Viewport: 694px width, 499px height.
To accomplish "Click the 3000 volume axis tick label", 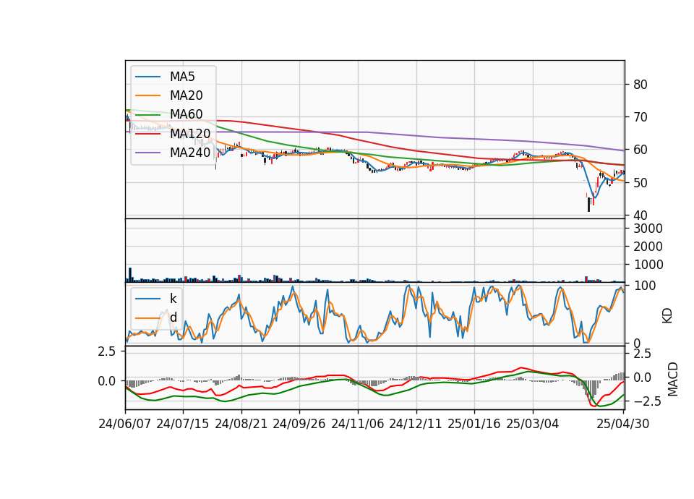I will (x=648, y=229).
